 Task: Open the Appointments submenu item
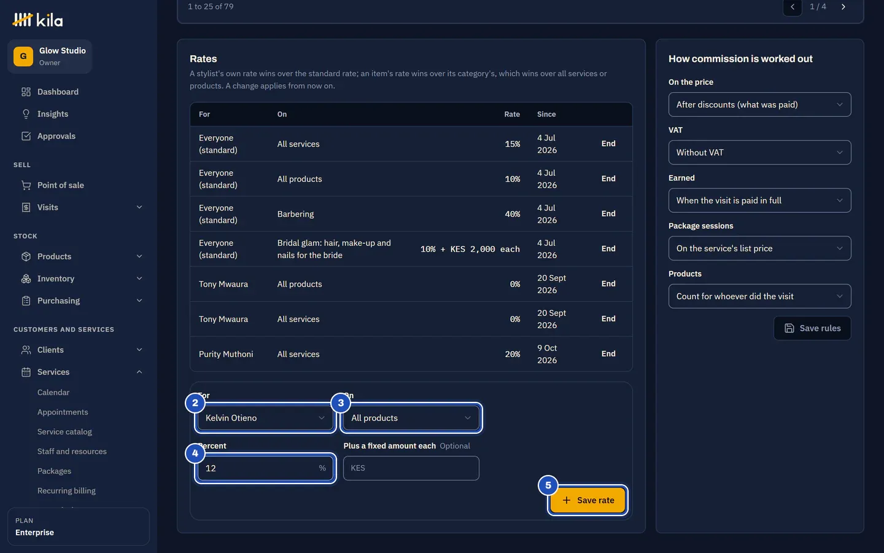63,412
